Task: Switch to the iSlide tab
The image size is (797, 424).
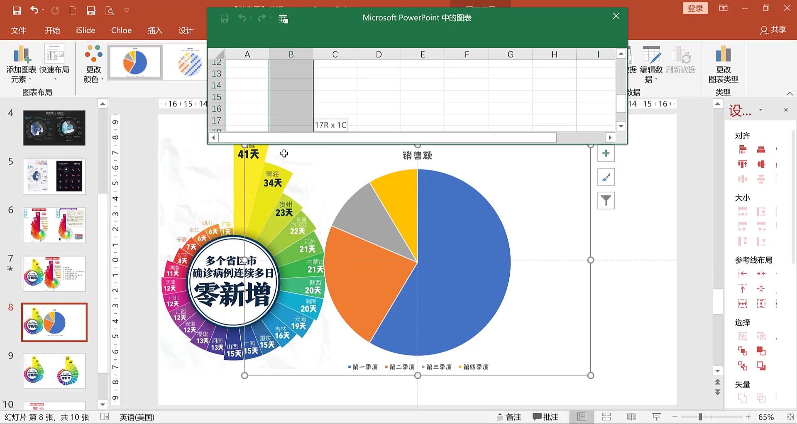Action: [86, 30]
